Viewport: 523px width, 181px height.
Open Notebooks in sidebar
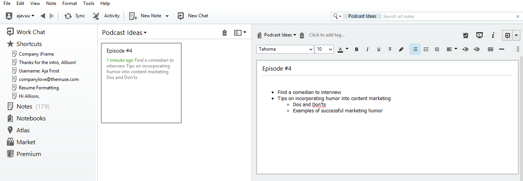(27, 118)
